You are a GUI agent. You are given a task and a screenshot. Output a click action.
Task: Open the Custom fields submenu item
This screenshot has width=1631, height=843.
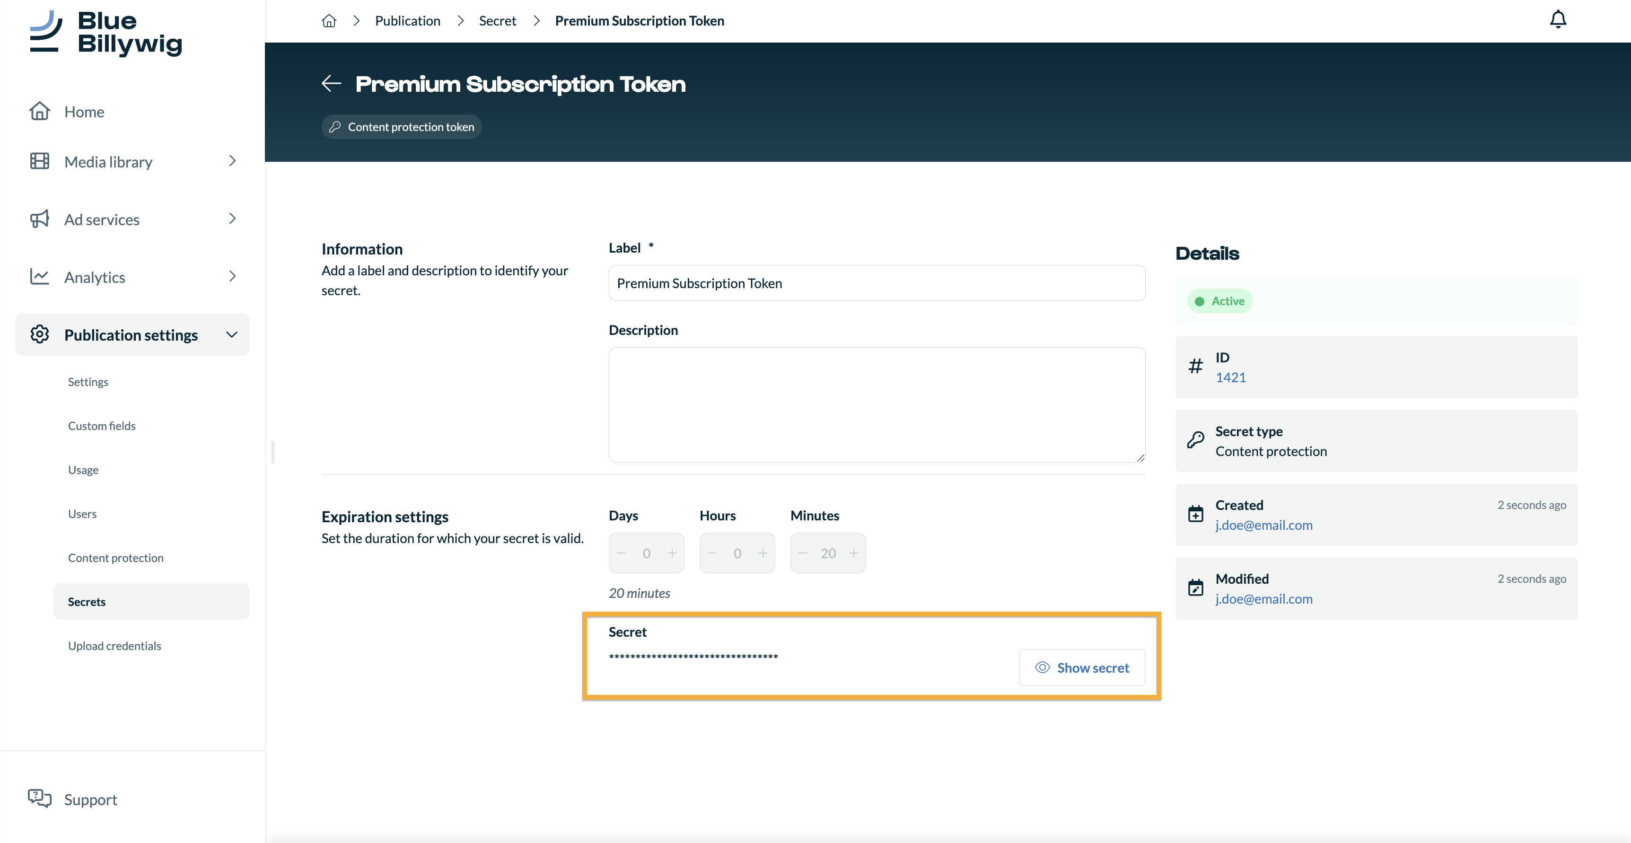click(x=102, y=426)
